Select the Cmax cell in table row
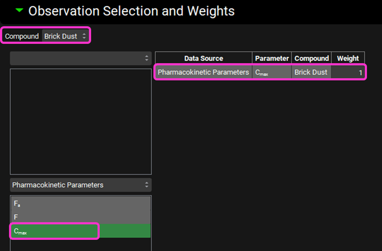 tap(272, 72)
